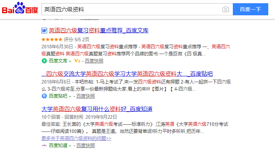Screen dimensions: 275x150
Task: Open 百度文库 source link
Action: pyautogui.click(x=58, y=61)
